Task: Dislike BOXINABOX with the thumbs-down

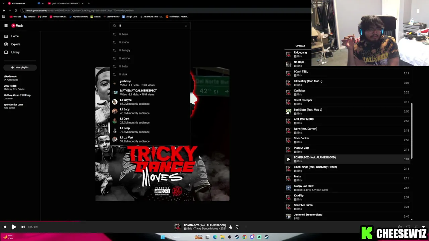Action: click(237, 227)
